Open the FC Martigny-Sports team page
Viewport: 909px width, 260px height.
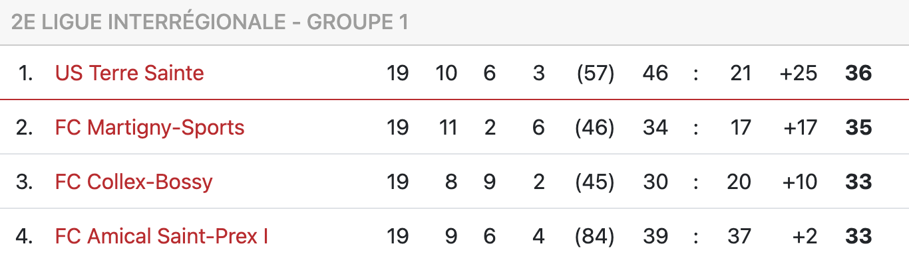150,127
